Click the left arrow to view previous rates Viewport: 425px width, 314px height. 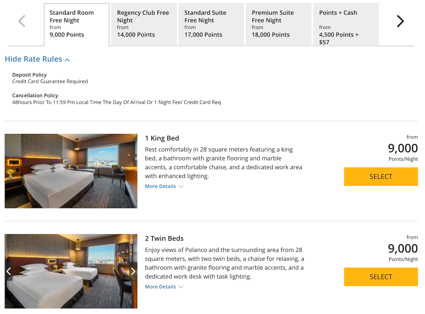(x=22, y=21)
